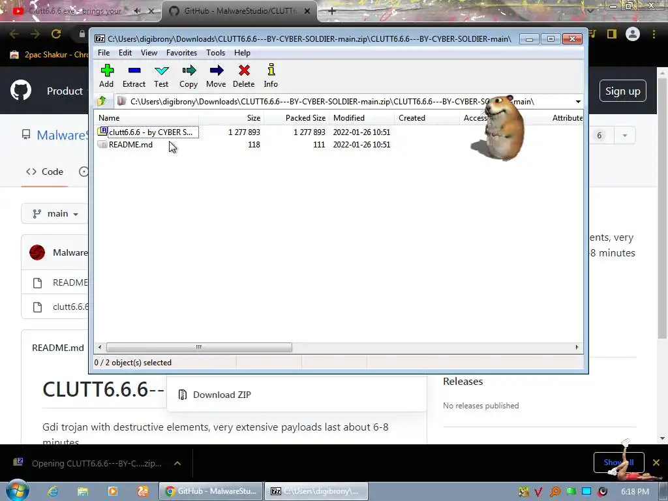Click the Chrome forward arrow
The width and height of the screenshot is (668, 501).
[x=35, y=34]
